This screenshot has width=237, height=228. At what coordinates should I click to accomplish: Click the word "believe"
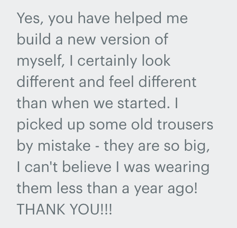click(87, 166)
